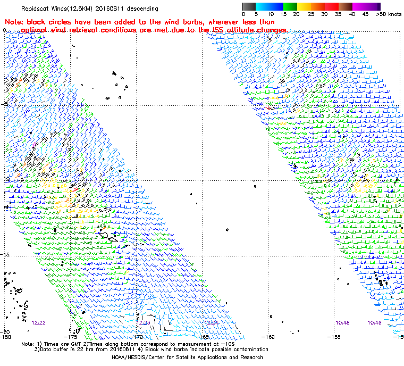Click the '-175' longitude axis label

(70, 337)
